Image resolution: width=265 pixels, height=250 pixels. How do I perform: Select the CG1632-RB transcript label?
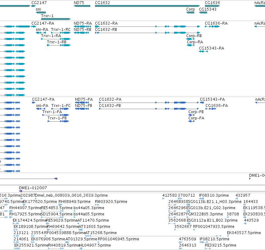coord(106,30)
